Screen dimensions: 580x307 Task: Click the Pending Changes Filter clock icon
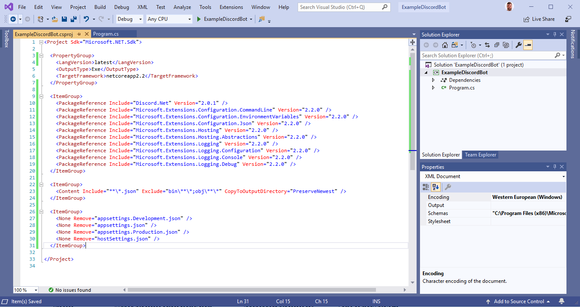point(474,45)
